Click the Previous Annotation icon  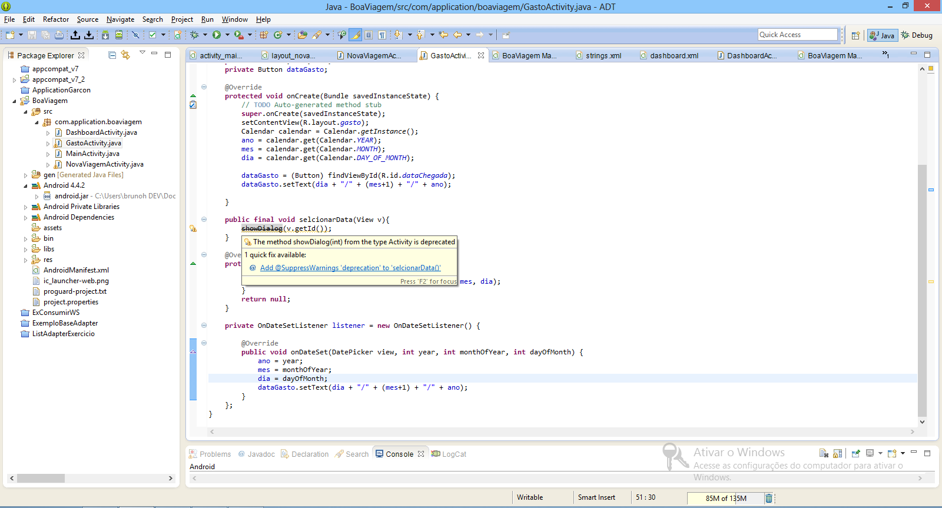(x=420, y=35)
